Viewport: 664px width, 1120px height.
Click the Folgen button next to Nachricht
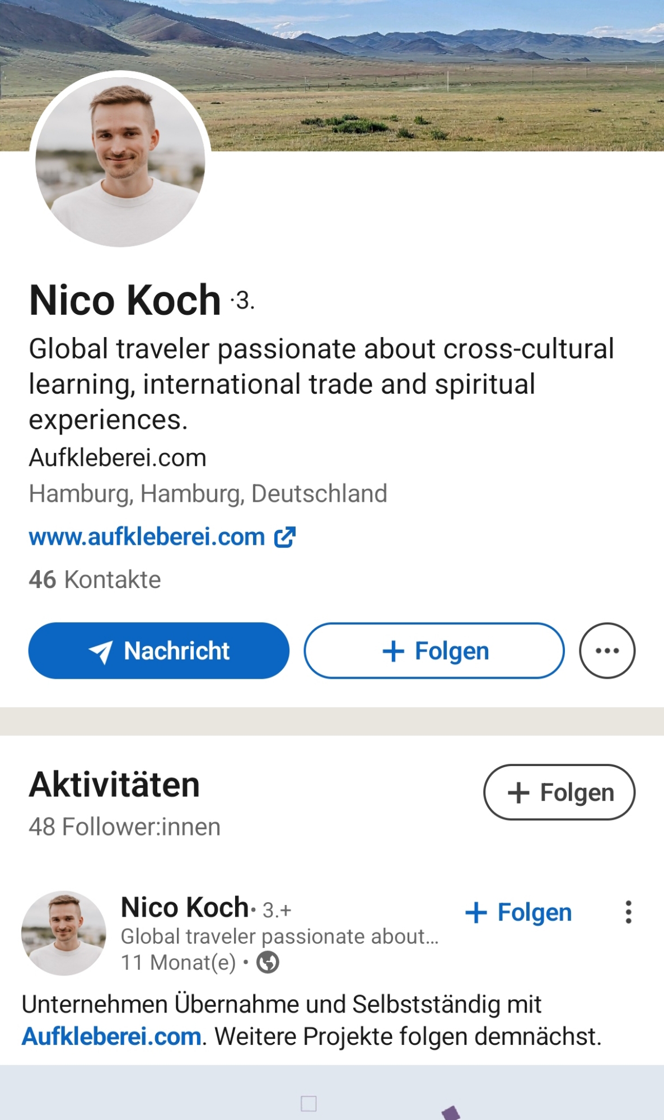coord(434,651)
